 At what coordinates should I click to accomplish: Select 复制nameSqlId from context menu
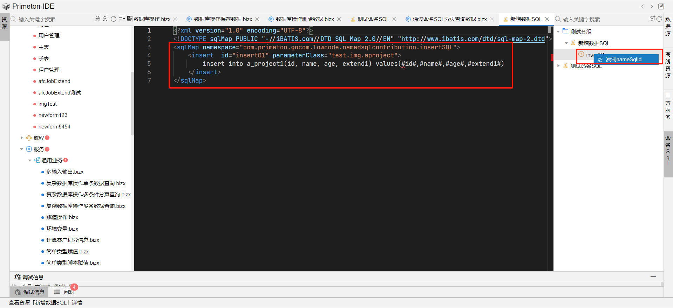click(623, 59)
